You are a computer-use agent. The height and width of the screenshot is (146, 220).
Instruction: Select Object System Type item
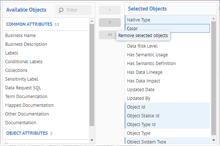point(167,141)
